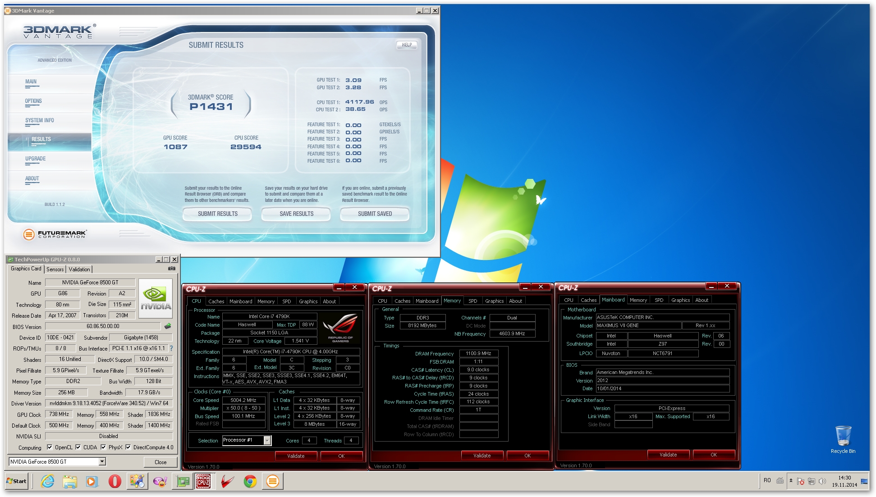Image resolution: width=876 pixels, height=497 pixels.
Task: Click the Show Desktop button
Action: (x=865, y=481)
